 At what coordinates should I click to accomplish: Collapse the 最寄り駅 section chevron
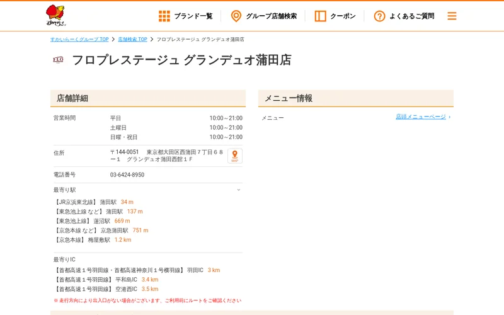coord(239,190)
